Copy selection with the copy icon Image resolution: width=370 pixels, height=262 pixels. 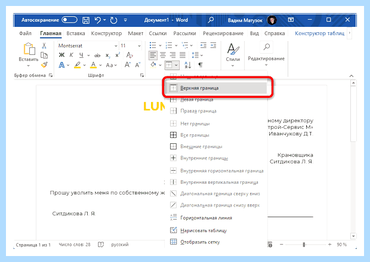[44, 56]
